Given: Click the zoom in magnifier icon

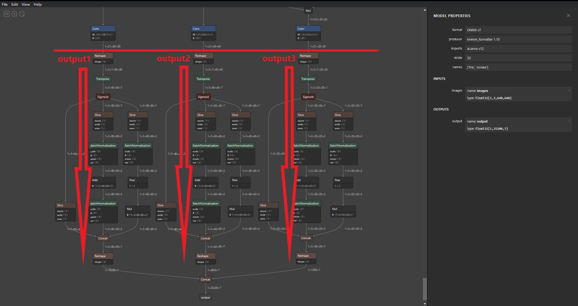Looking at the screenshot, I should (14, 14).
